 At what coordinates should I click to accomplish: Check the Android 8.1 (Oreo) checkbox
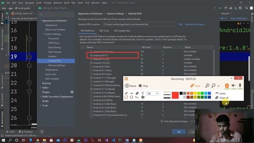(91, 70)
